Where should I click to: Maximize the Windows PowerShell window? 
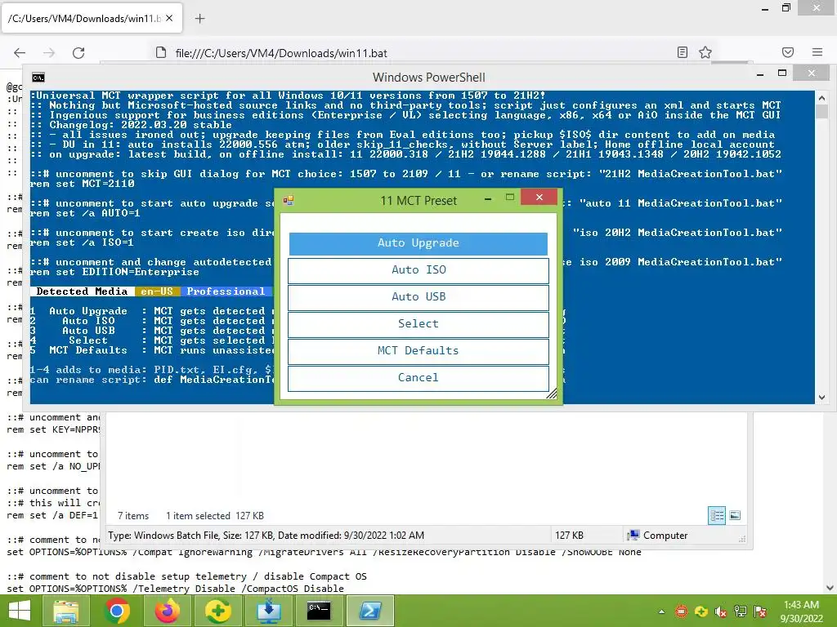click(x=782, y=73)
